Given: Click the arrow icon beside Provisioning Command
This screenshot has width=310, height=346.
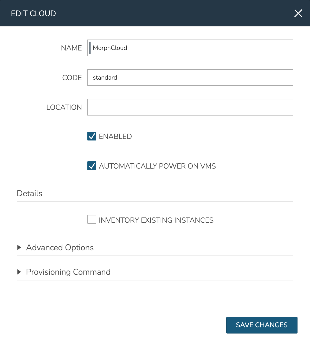Looking at the screenshot, I should pyautogui.click(x=19, y=272).
